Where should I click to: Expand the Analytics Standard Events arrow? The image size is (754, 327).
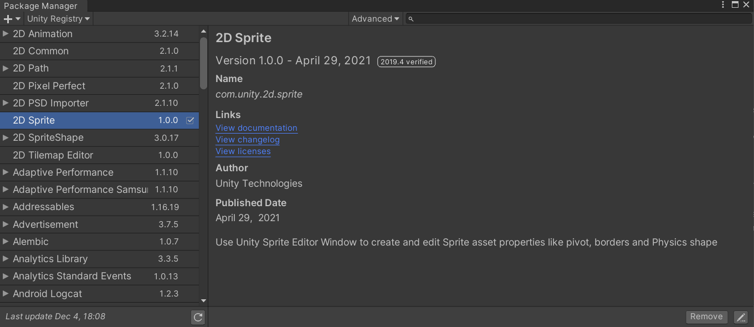tap(6, 276)
